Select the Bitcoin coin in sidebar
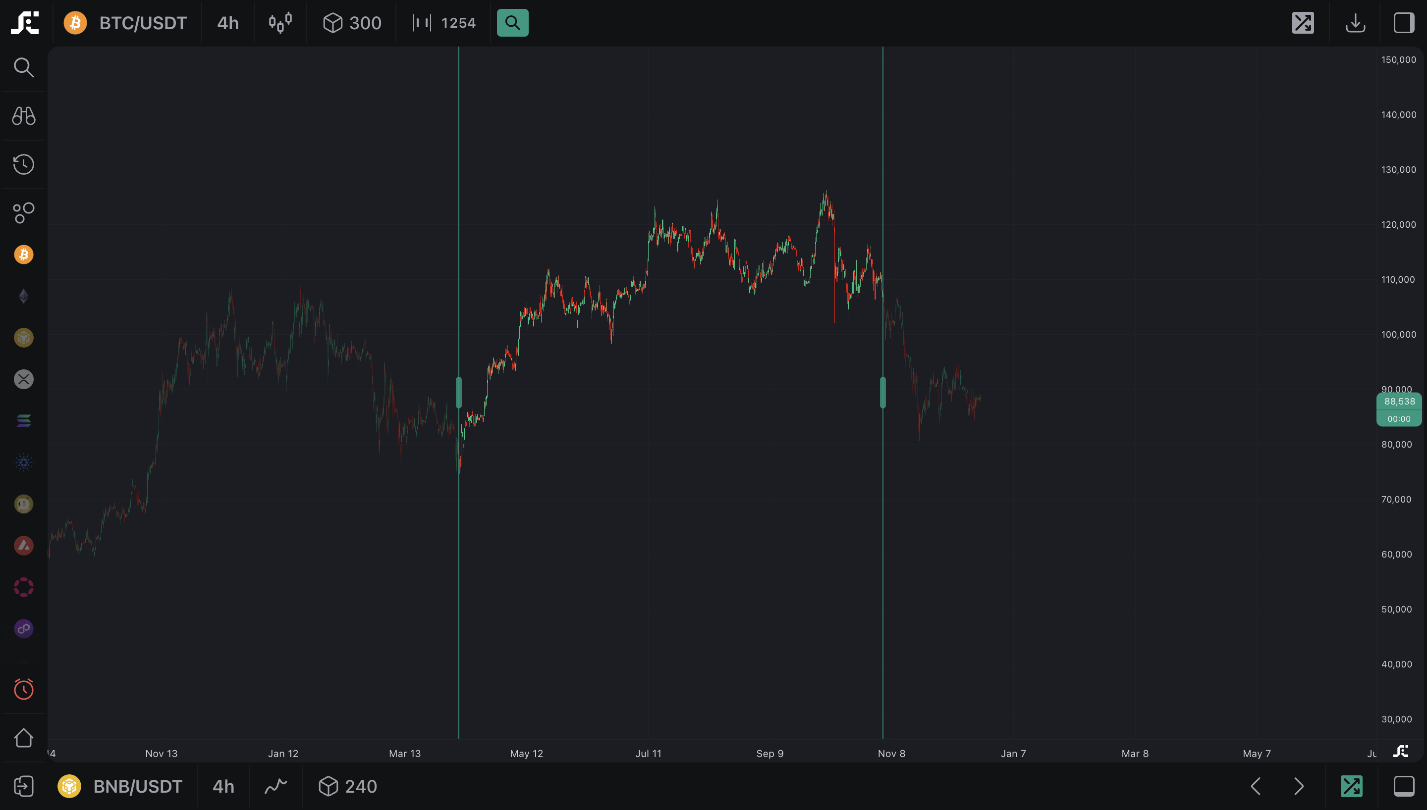This screenshot has height=810, width=1427. pos(23,255)
